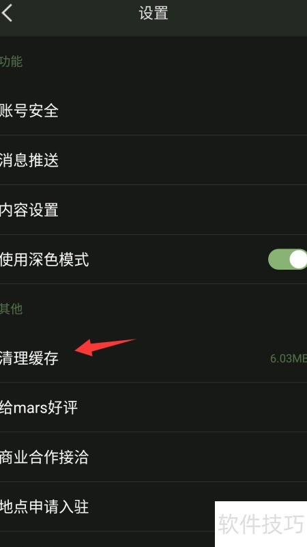Click the red arrow pointing at 清理缓存

(x=104, y=347)
